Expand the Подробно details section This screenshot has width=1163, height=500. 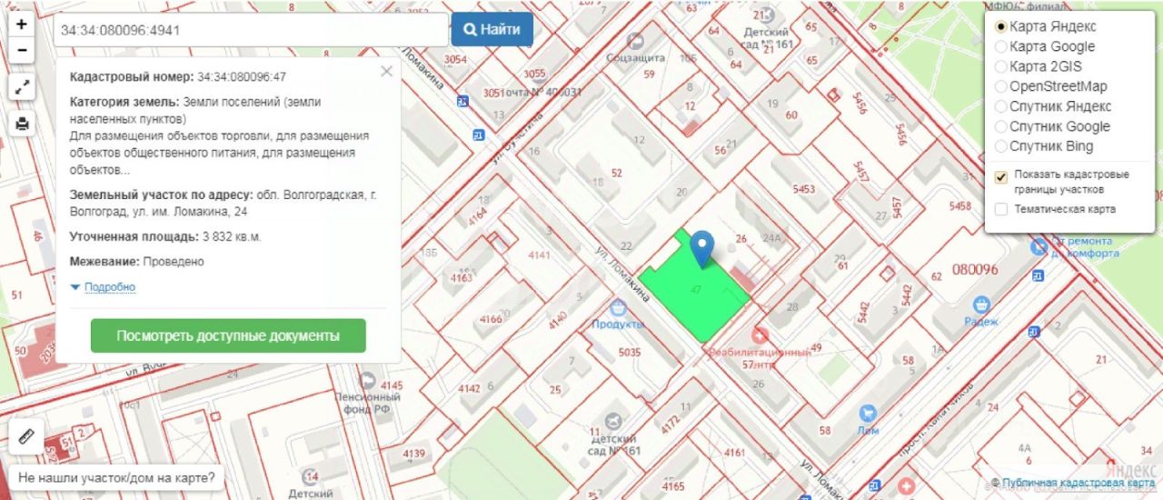tap(110, 287)
